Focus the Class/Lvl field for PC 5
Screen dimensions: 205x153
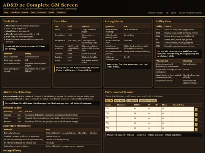pos(125,129)
